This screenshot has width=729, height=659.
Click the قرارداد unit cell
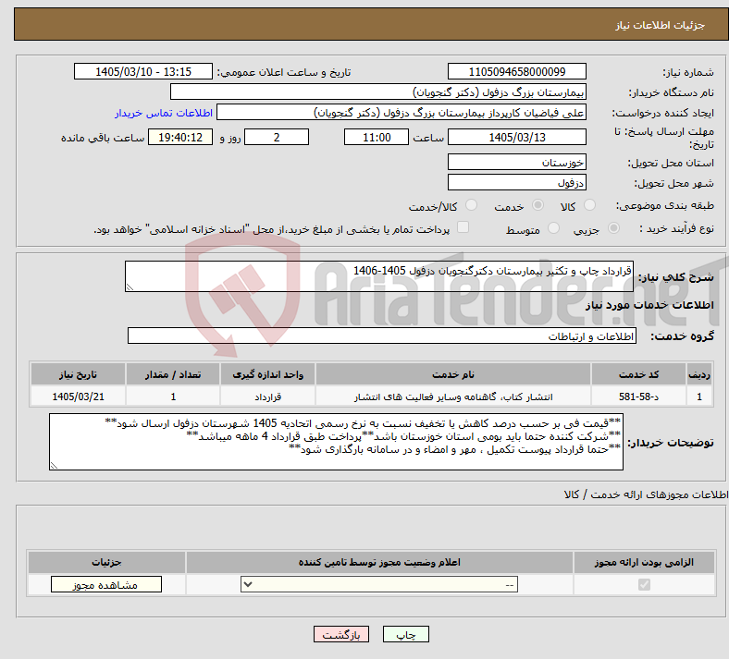pos(267,397)
